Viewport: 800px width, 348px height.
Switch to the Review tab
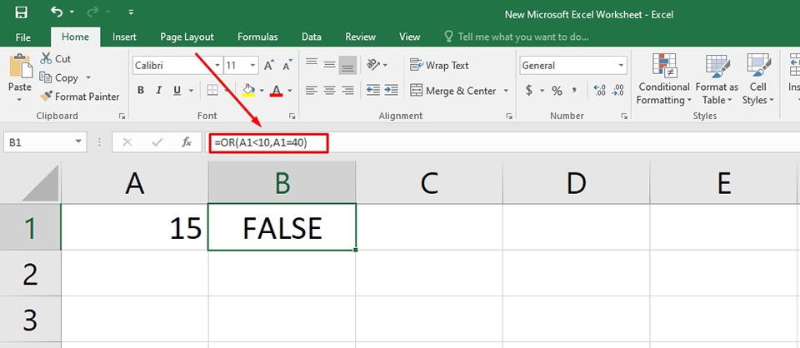(360, 37)
